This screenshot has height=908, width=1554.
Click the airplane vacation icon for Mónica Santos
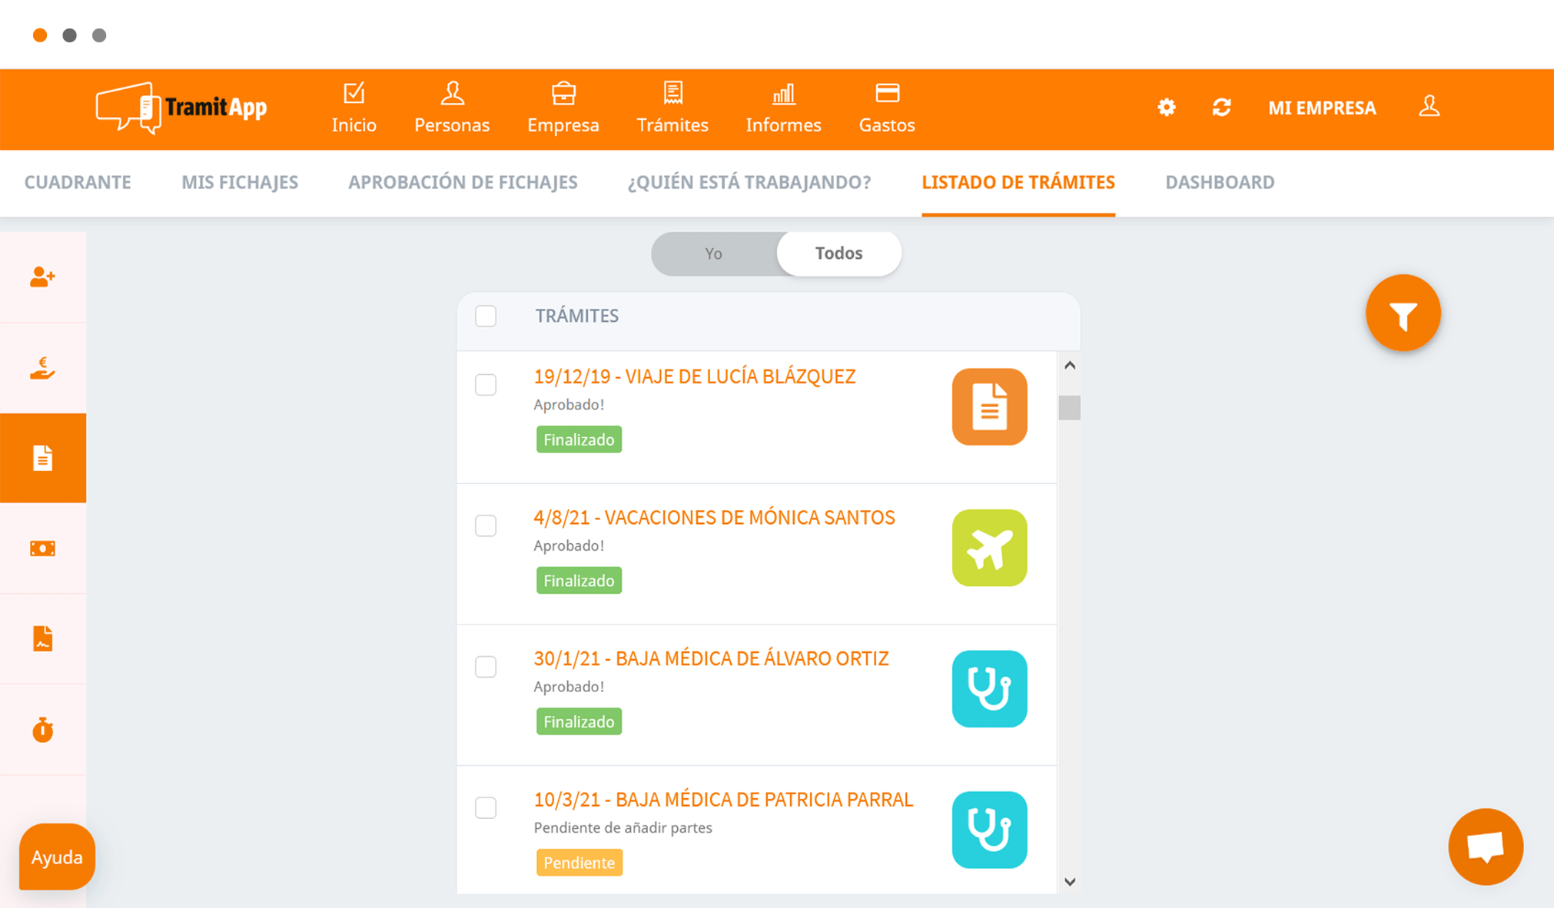989,548
